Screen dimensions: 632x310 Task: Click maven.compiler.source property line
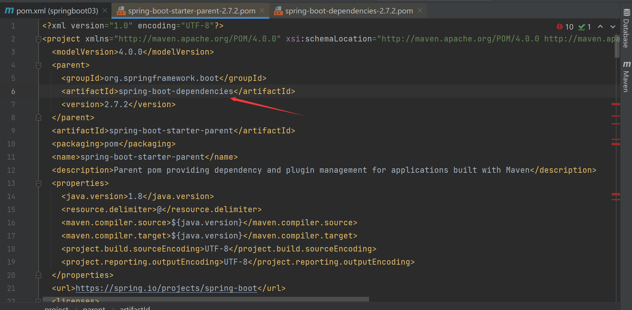pos(209,223)
